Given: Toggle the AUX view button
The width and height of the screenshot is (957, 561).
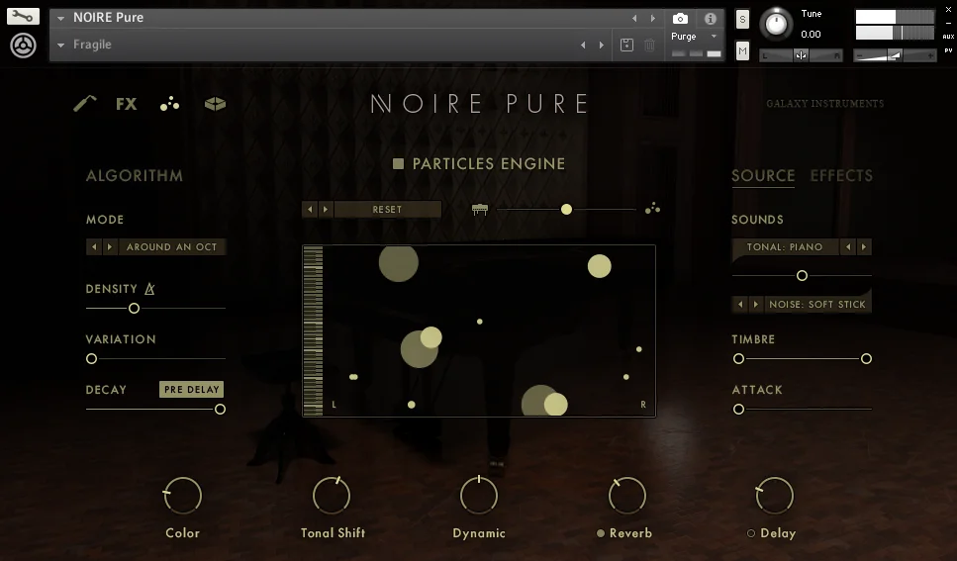Looking at the screenshot, I should [x=948, y=37].
